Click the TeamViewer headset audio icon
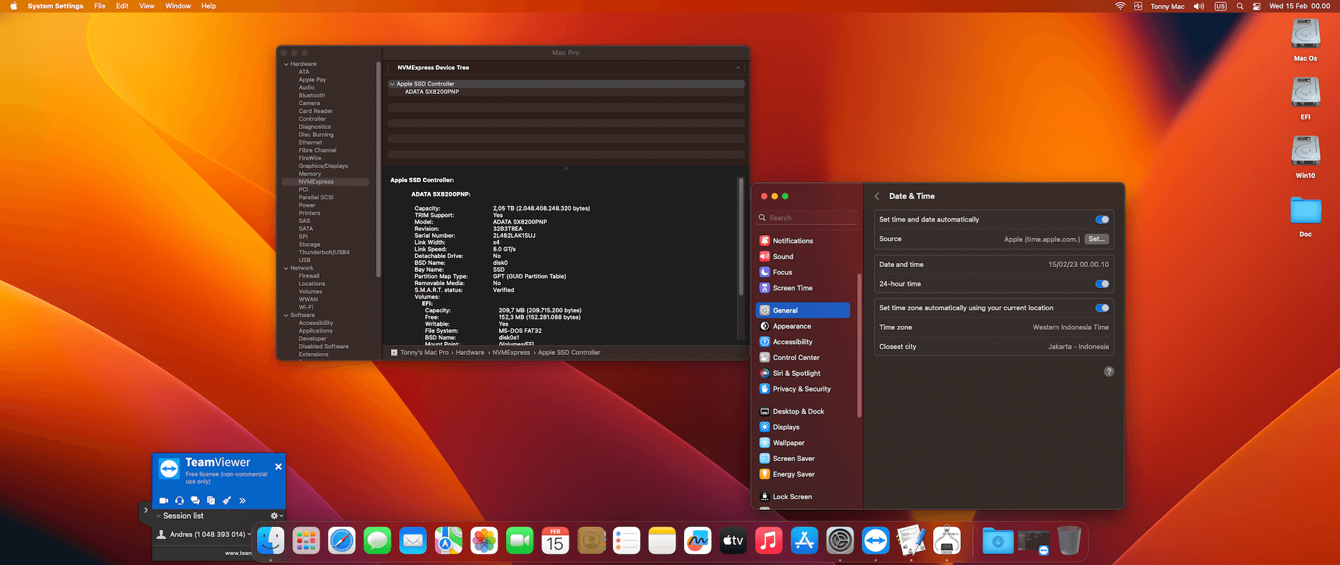This screenshot has width=1340, height=565. click(179, 501)
